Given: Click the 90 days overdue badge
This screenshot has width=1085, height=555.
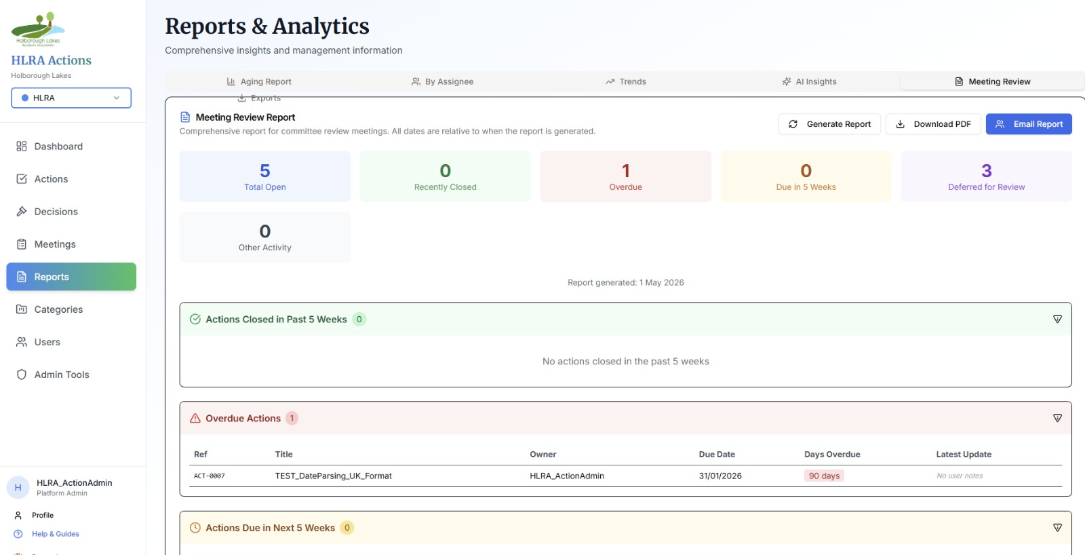Looking at the screenshot, I should 825,476.
